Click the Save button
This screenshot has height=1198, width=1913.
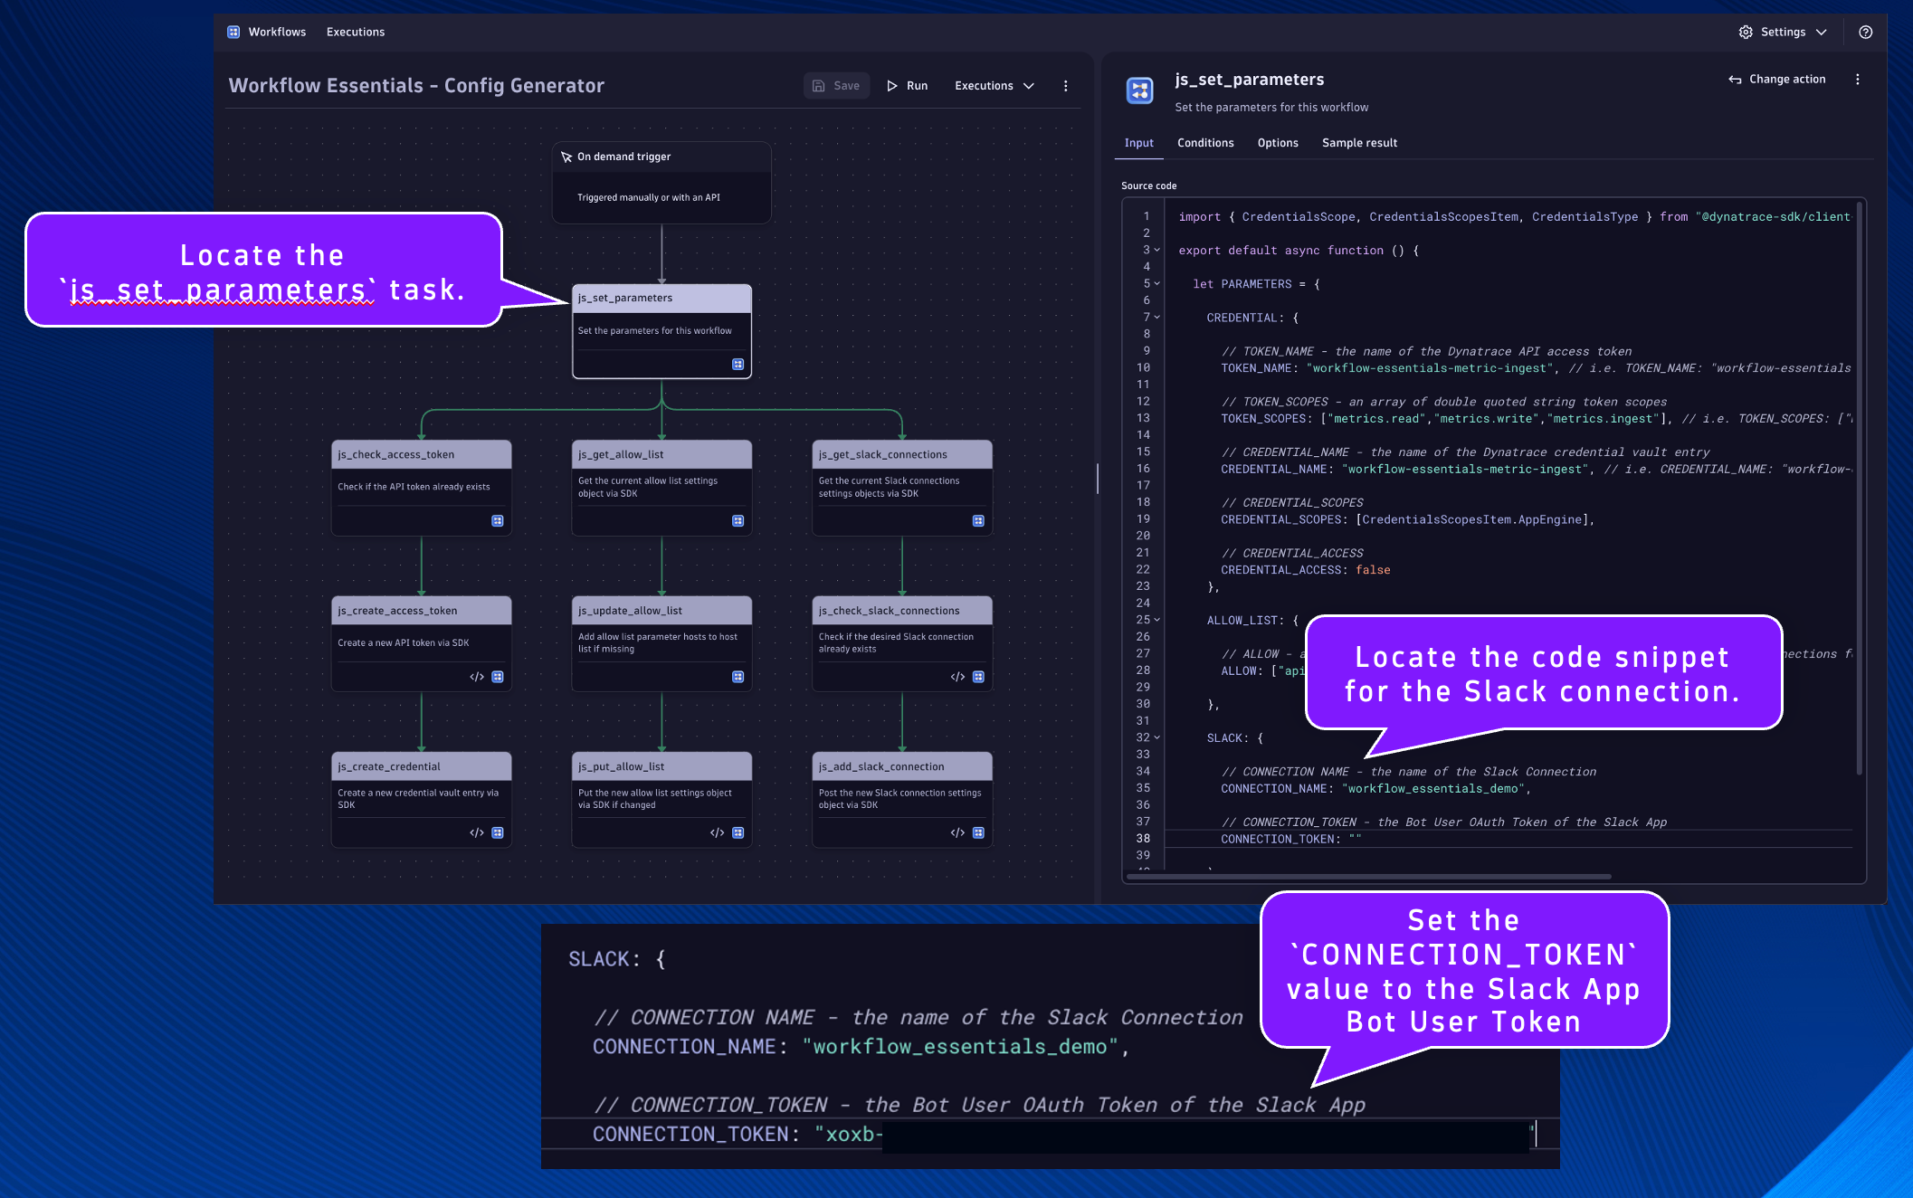(x=836, y=86)
